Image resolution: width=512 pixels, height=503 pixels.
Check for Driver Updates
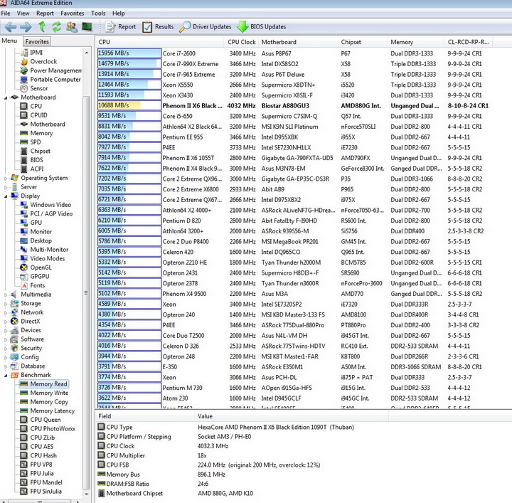pos(205,27)
